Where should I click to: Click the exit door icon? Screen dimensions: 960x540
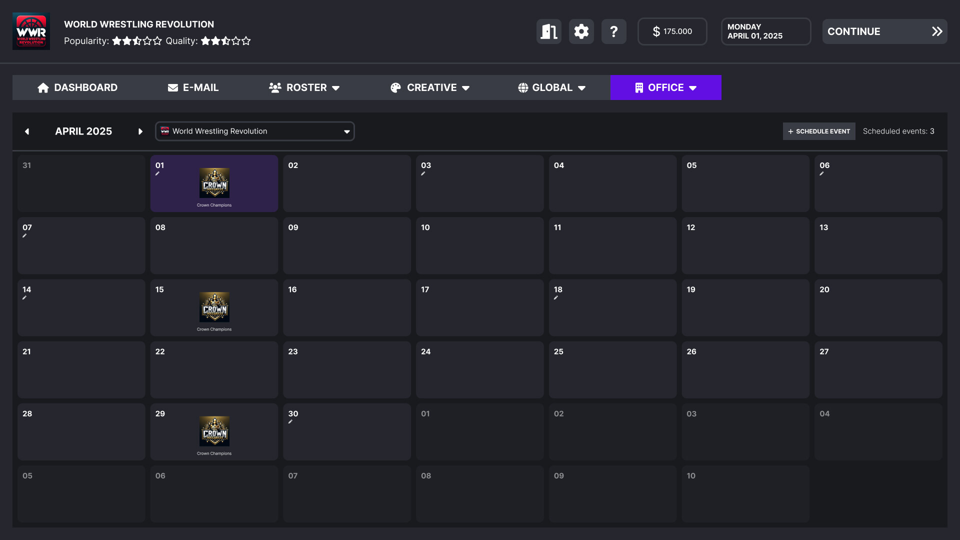[x=548, y=31]
